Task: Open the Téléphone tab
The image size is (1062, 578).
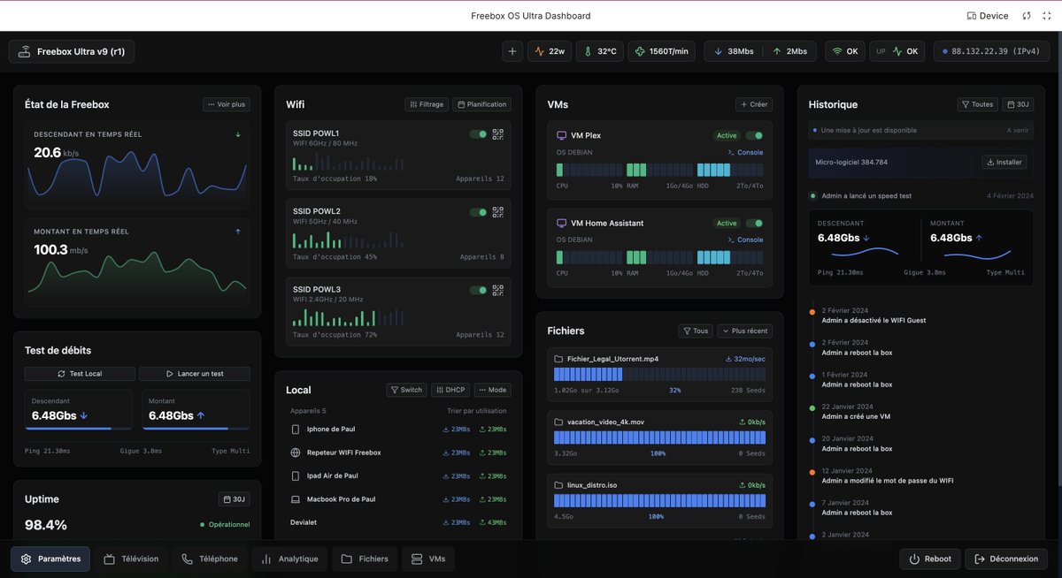Action: point(210,559)
